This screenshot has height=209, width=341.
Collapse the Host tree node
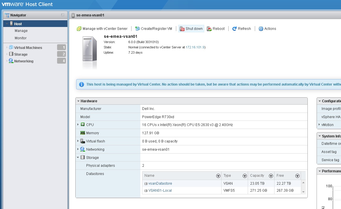7,24
